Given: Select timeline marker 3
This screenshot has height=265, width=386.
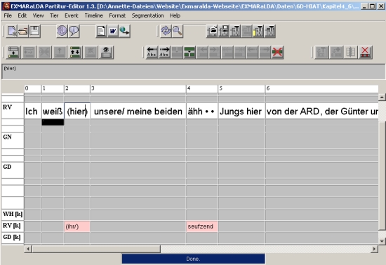Looking at the screenshot, I should [138, 88].
